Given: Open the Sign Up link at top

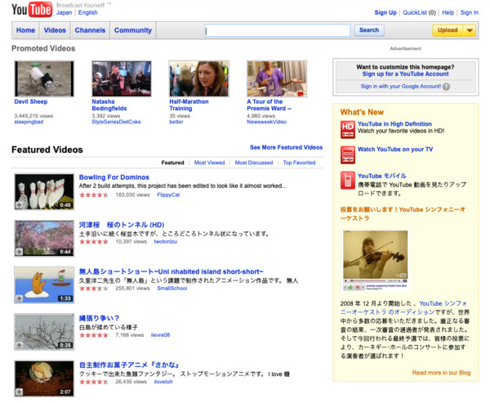Looking at the screenshot, I should point(385,12).
